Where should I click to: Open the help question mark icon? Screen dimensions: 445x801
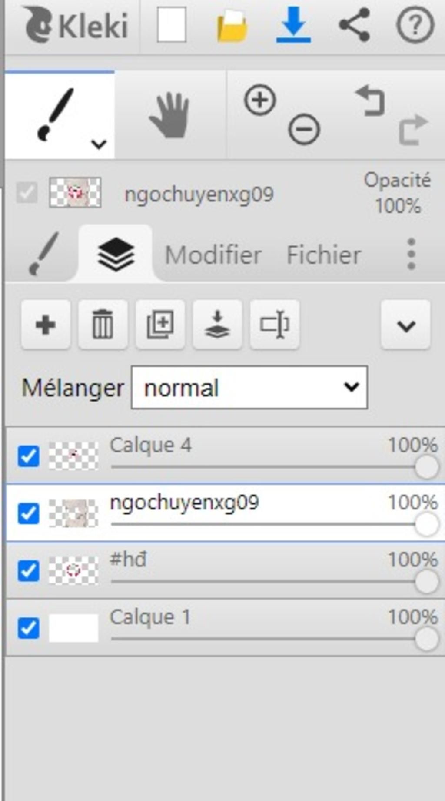point(415,25)
